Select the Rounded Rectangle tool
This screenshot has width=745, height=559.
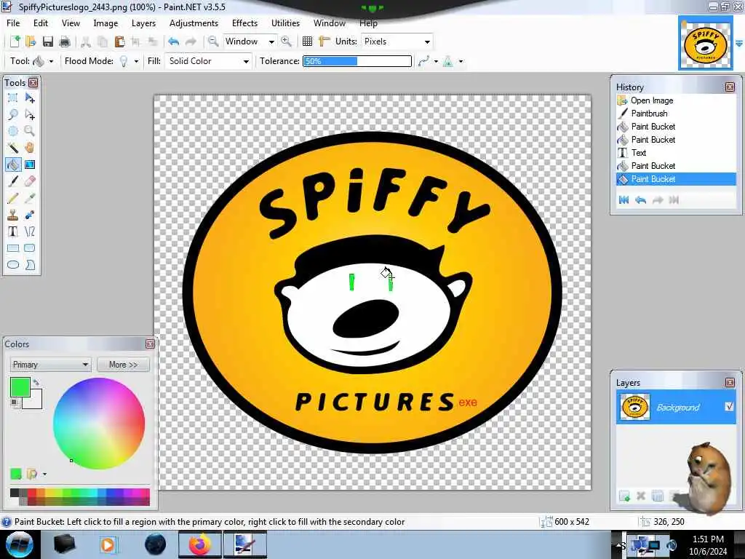(x=29, y=248)
